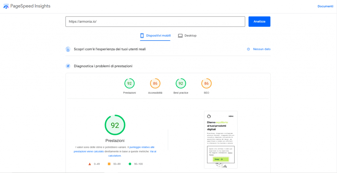Click the desktop monitor icon
Image resolution: width=337 pixels, height=173 pixels.
coord(180,36)
